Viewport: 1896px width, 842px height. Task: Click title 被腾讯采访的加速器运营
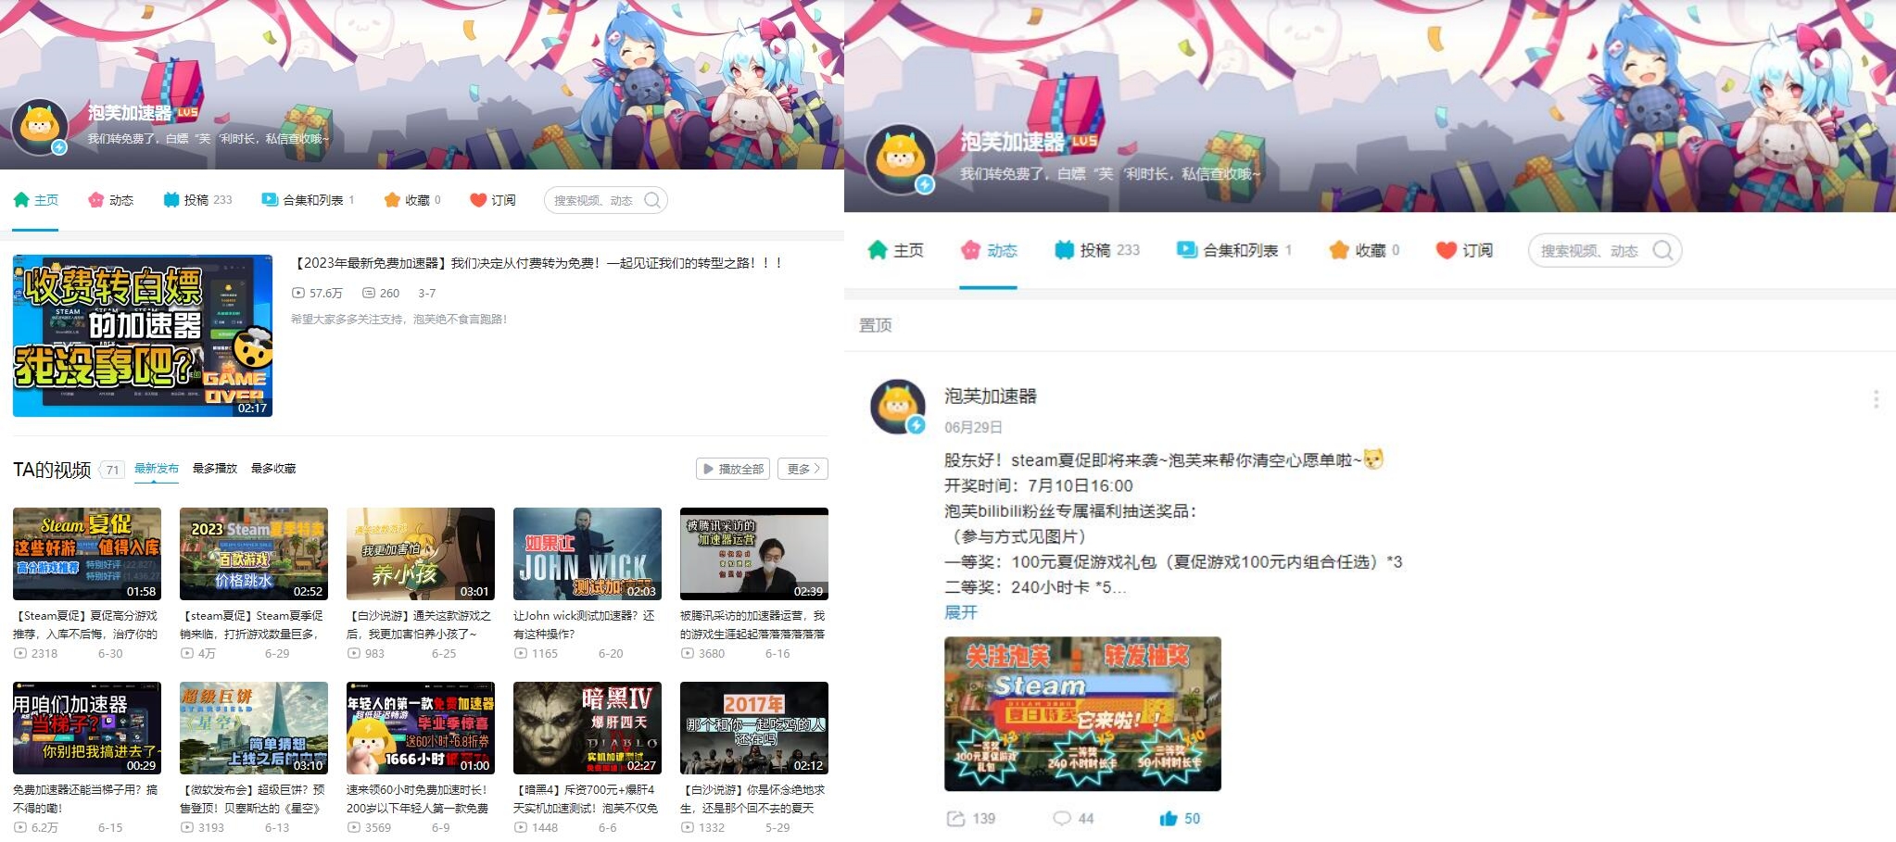click(x=753, y=625)
